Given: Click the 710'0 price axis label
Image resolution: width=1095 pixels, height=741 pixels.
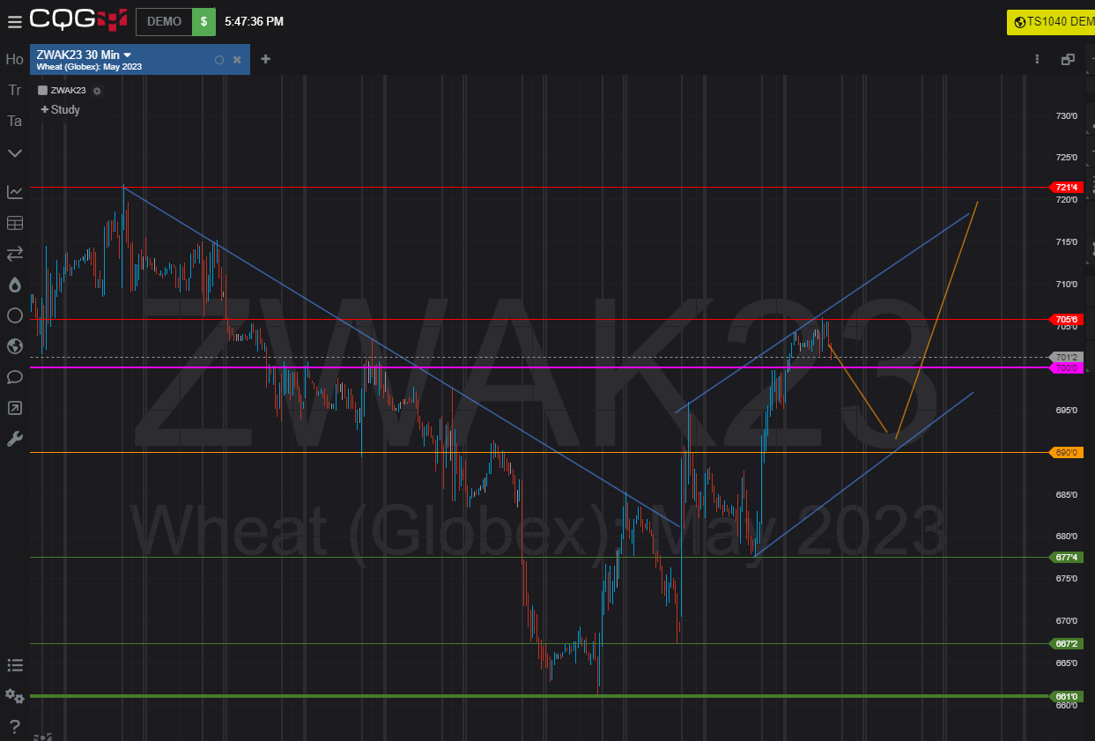Looking at the screenshot, I should coord(1067,284).
